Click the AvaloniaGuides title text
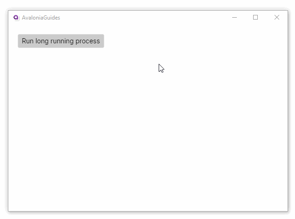This screenshot has width=295, height=219. [41, 18]
